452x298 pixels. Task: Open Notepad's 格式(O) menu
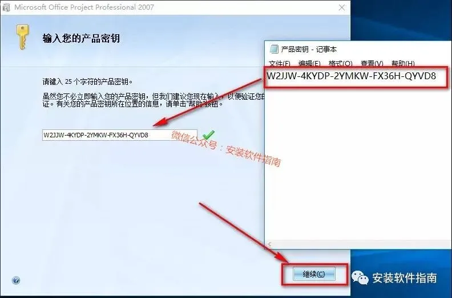[341, 63]
